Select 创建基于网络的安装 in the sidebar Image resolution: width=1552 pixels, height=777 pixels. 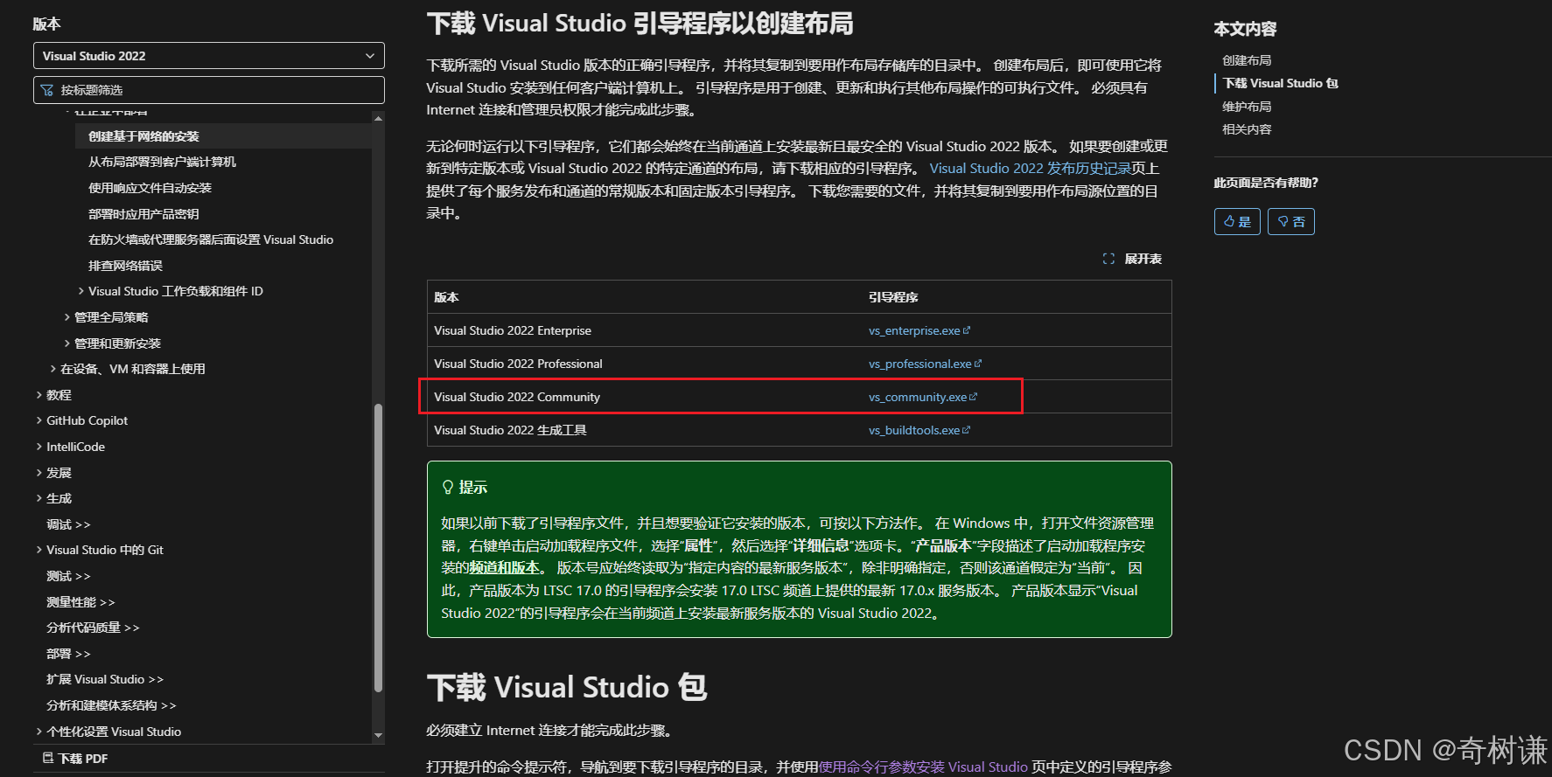[x=143, y=136]
